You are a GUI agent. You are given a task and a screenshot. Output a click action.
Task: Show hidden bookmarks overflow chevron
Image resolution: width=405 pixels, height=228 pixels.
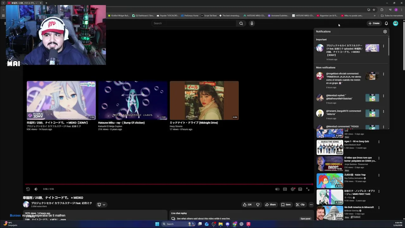point(375,16)
